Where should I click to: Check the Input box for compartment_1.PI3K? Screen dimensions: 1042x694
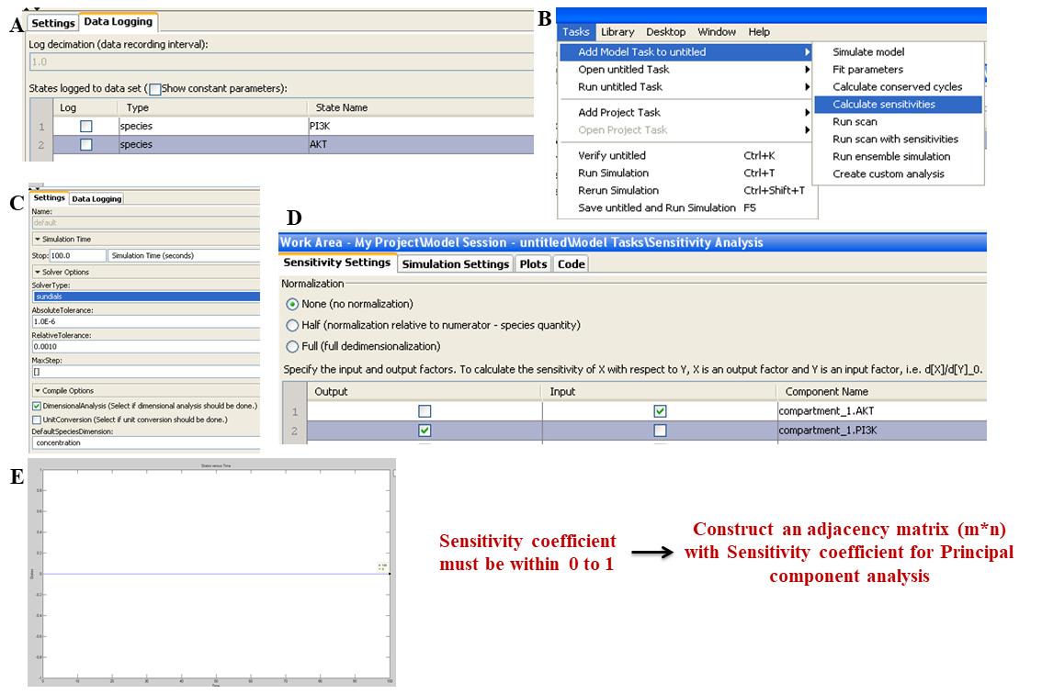660,431
